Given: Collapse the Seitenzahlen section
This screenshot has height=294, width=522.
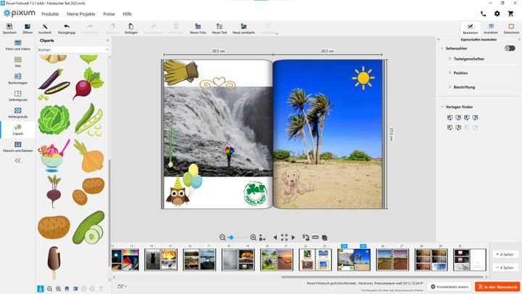Looking at the screenshot, I should pos(442,49).
